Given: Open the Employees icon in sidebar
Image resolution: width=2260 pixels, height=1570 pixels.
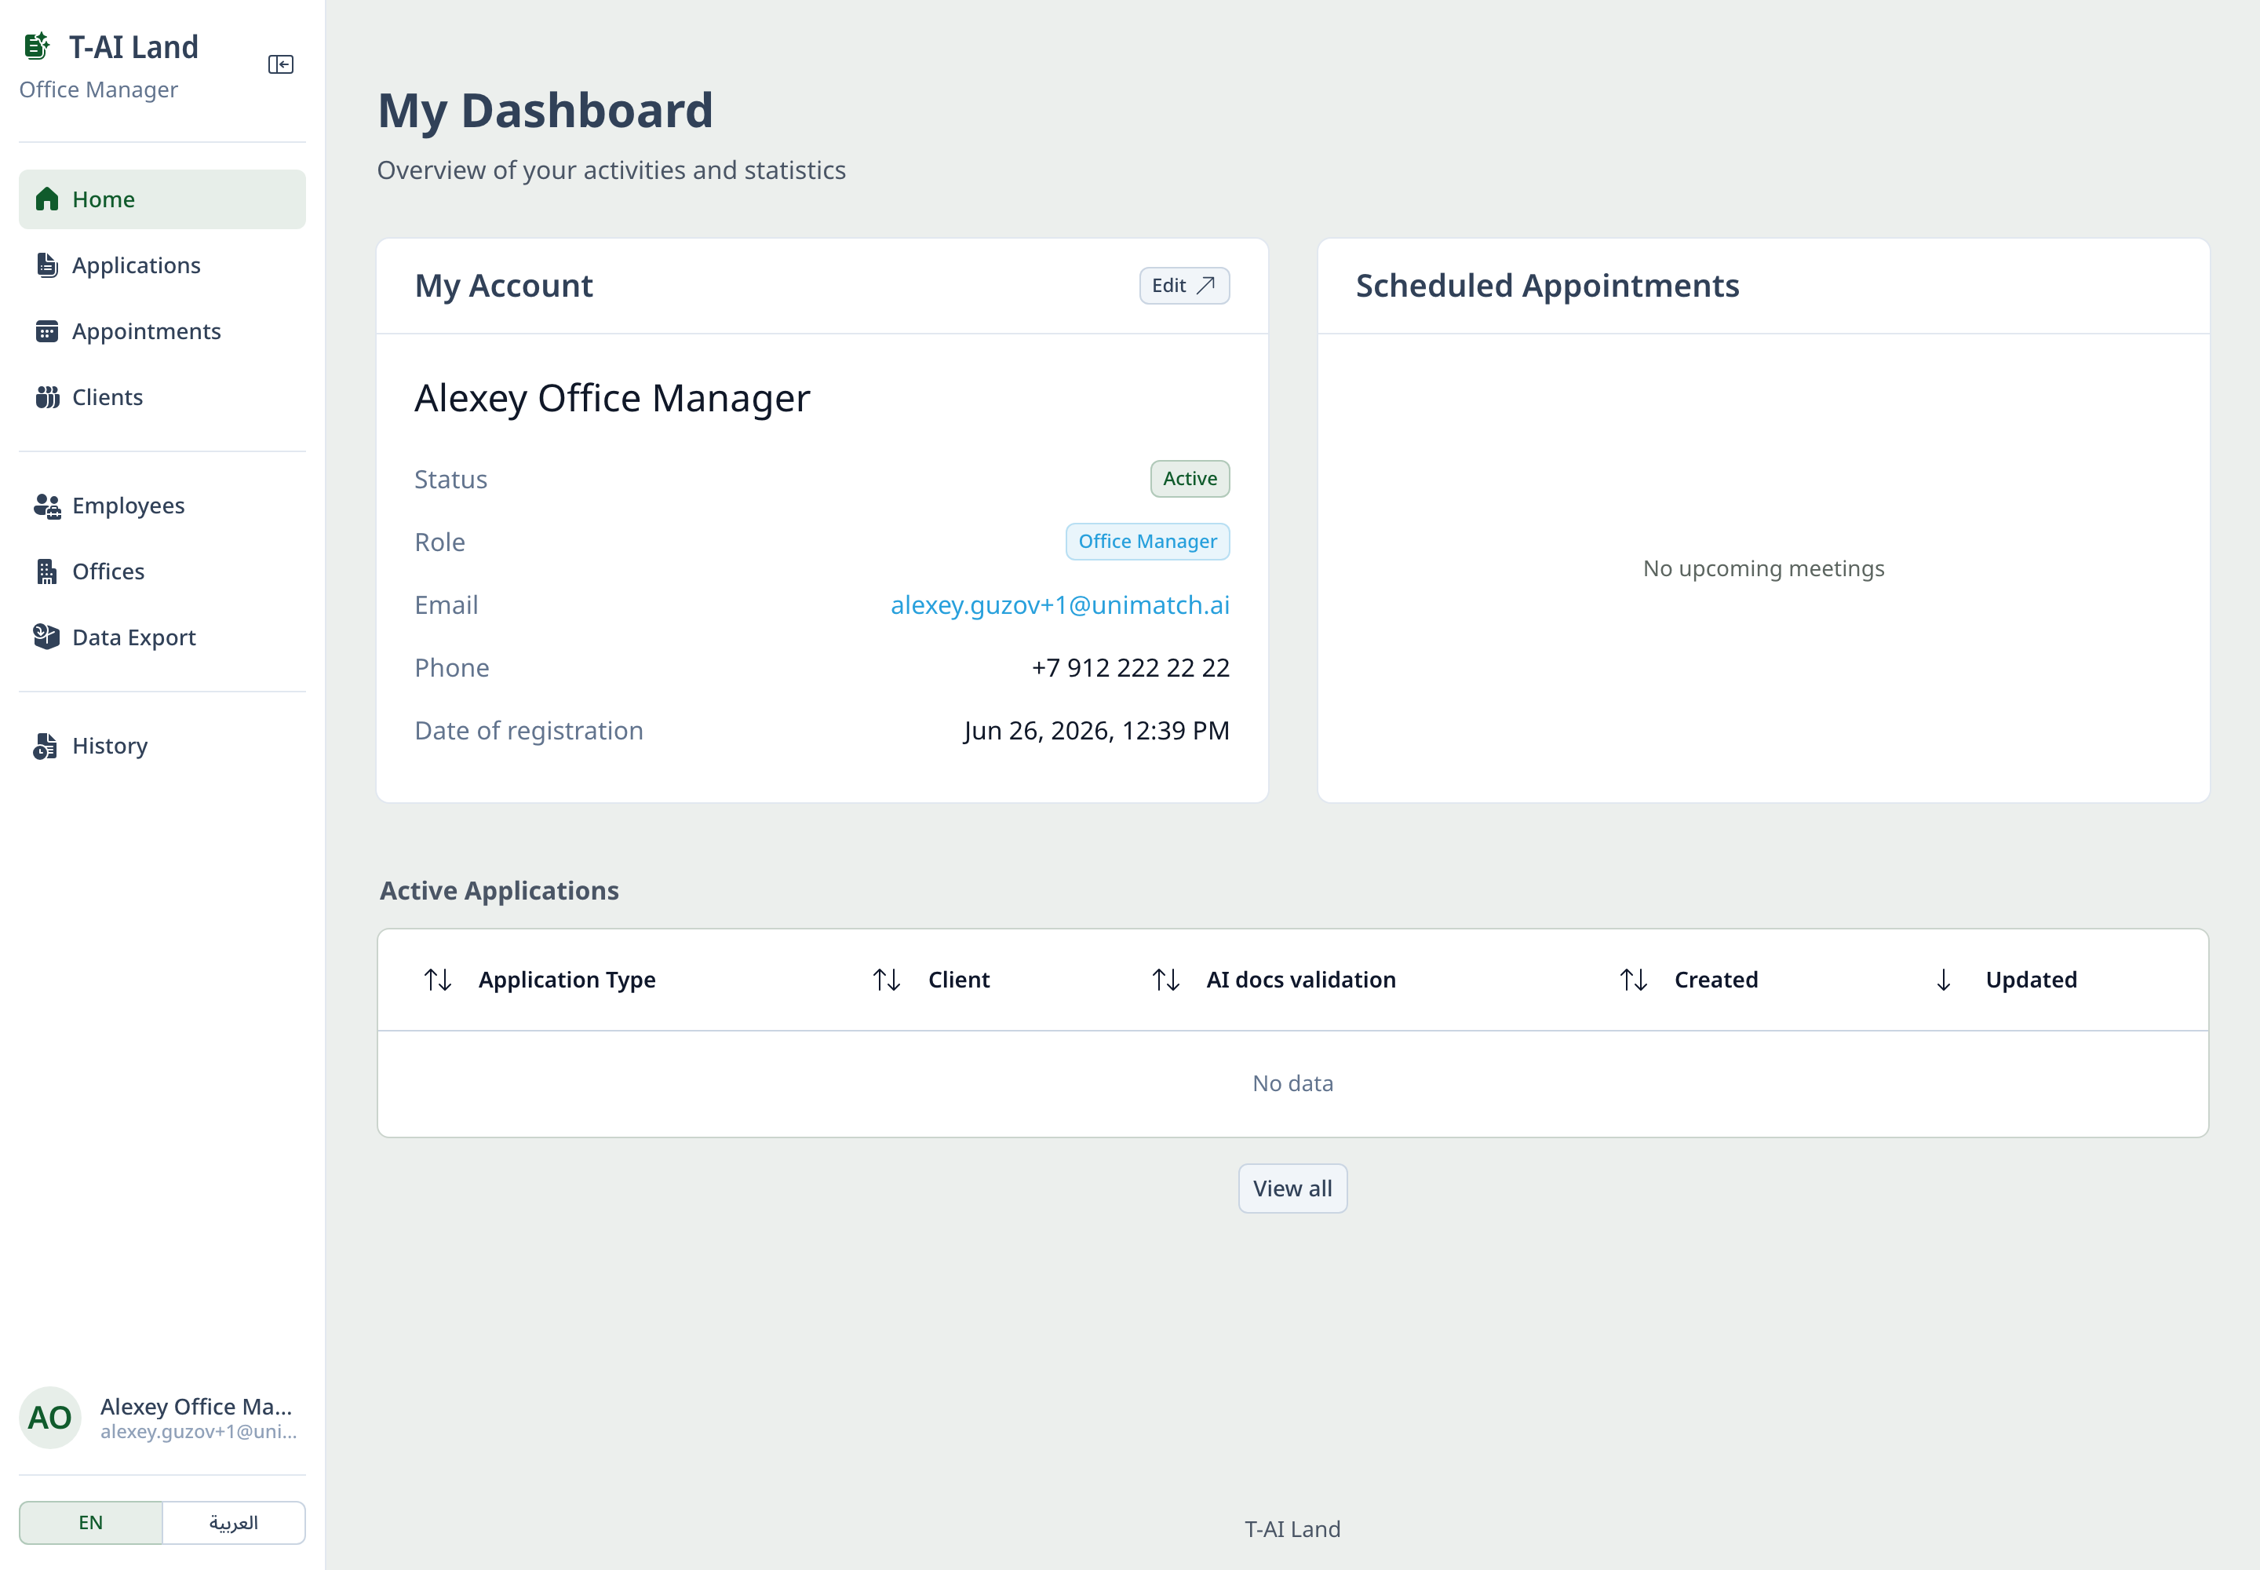Looking at the screenshot, I should coord(46,506).
